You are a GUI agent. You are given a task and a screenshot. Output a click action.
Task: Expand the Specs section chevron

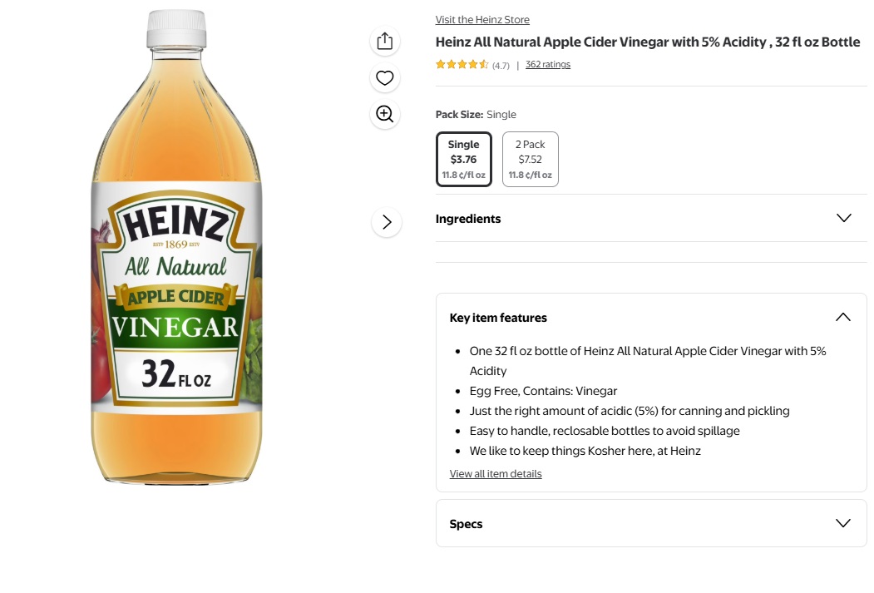842,523
